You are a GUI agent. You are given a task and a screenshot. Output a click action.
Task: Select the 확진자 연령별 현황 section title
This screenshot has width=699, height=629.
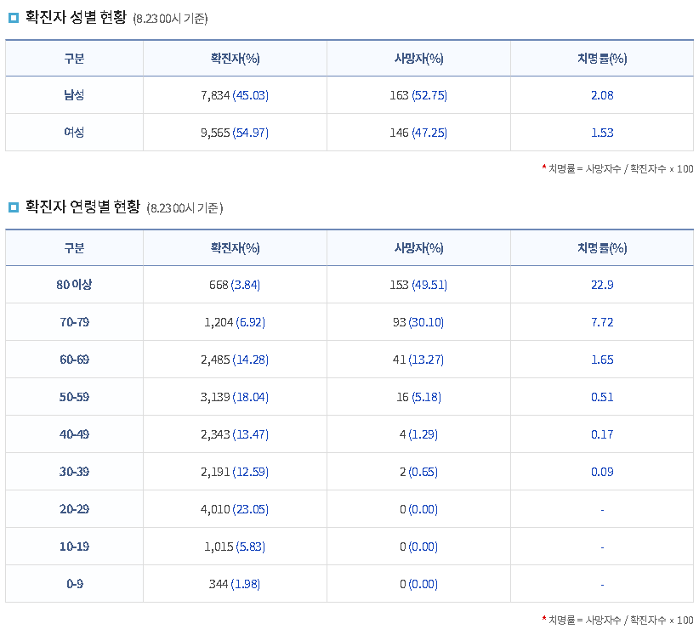[x=82, y=207]
